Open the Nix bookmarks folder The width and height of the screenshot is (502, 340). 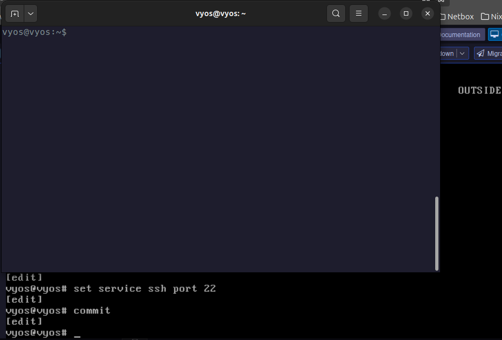pyautogui.click(x=491, y=17)
